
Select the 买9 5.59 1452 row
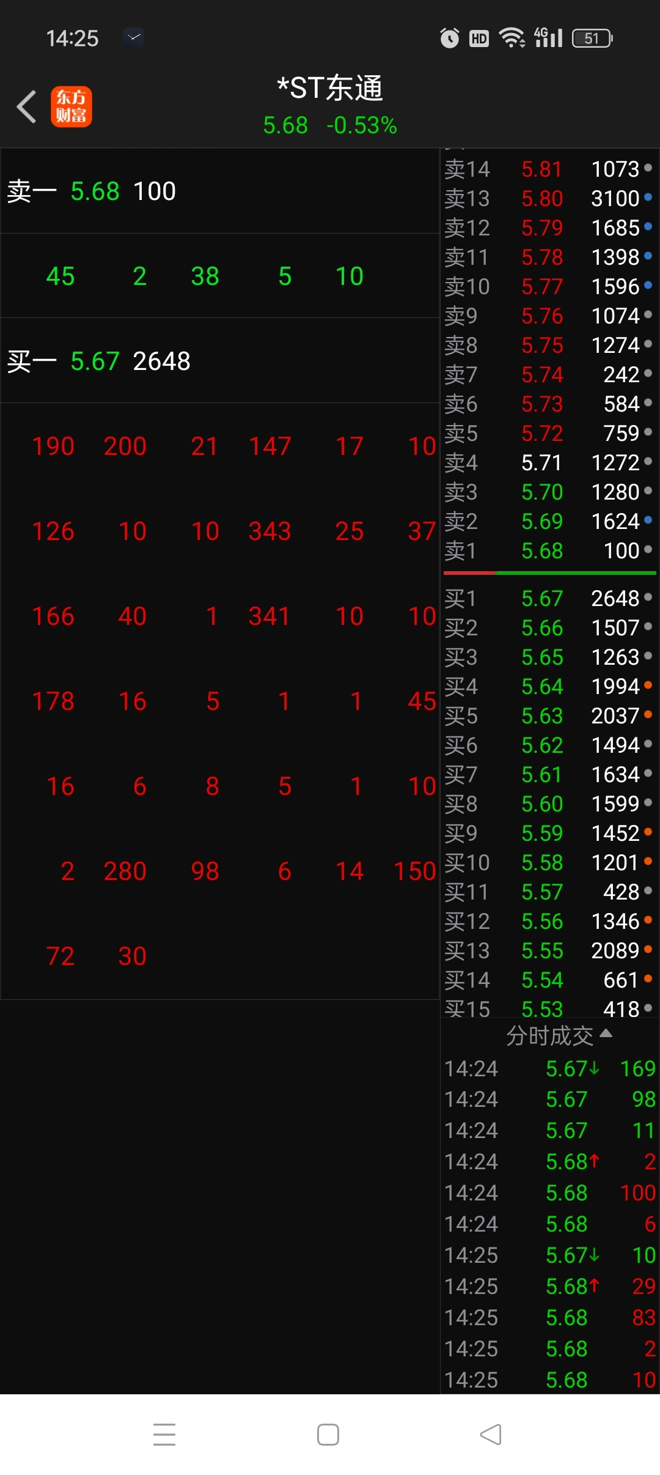tap(549, 833)
